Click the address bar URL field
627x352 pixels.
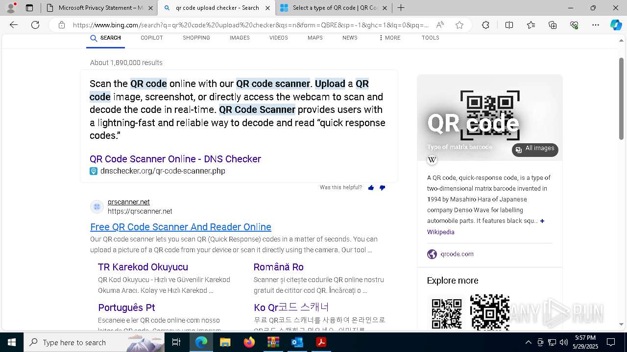coord(250,25)
